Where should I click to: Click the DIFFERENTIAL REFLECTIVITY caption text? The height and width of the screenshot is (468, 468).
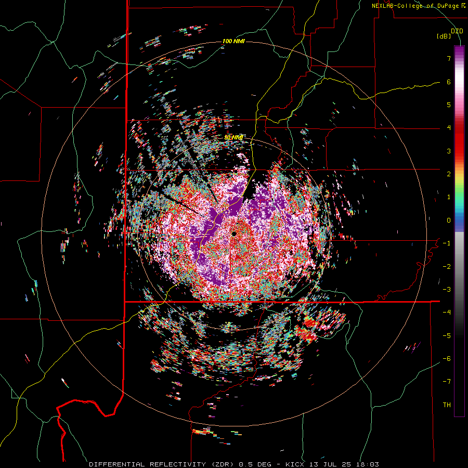click(x=148, y=464)
